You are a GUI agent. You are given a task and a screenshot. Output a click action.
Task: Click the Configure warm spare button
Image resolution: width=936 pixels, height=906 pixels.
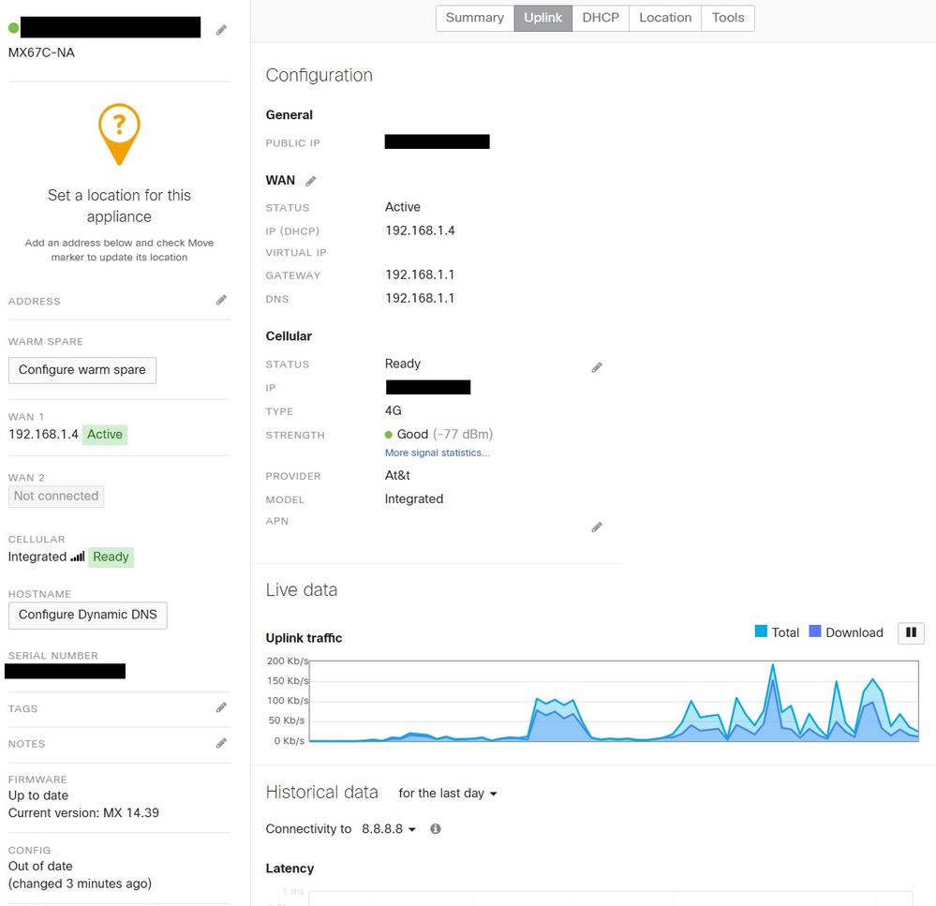pyautogui.click(x=82, y=370)
